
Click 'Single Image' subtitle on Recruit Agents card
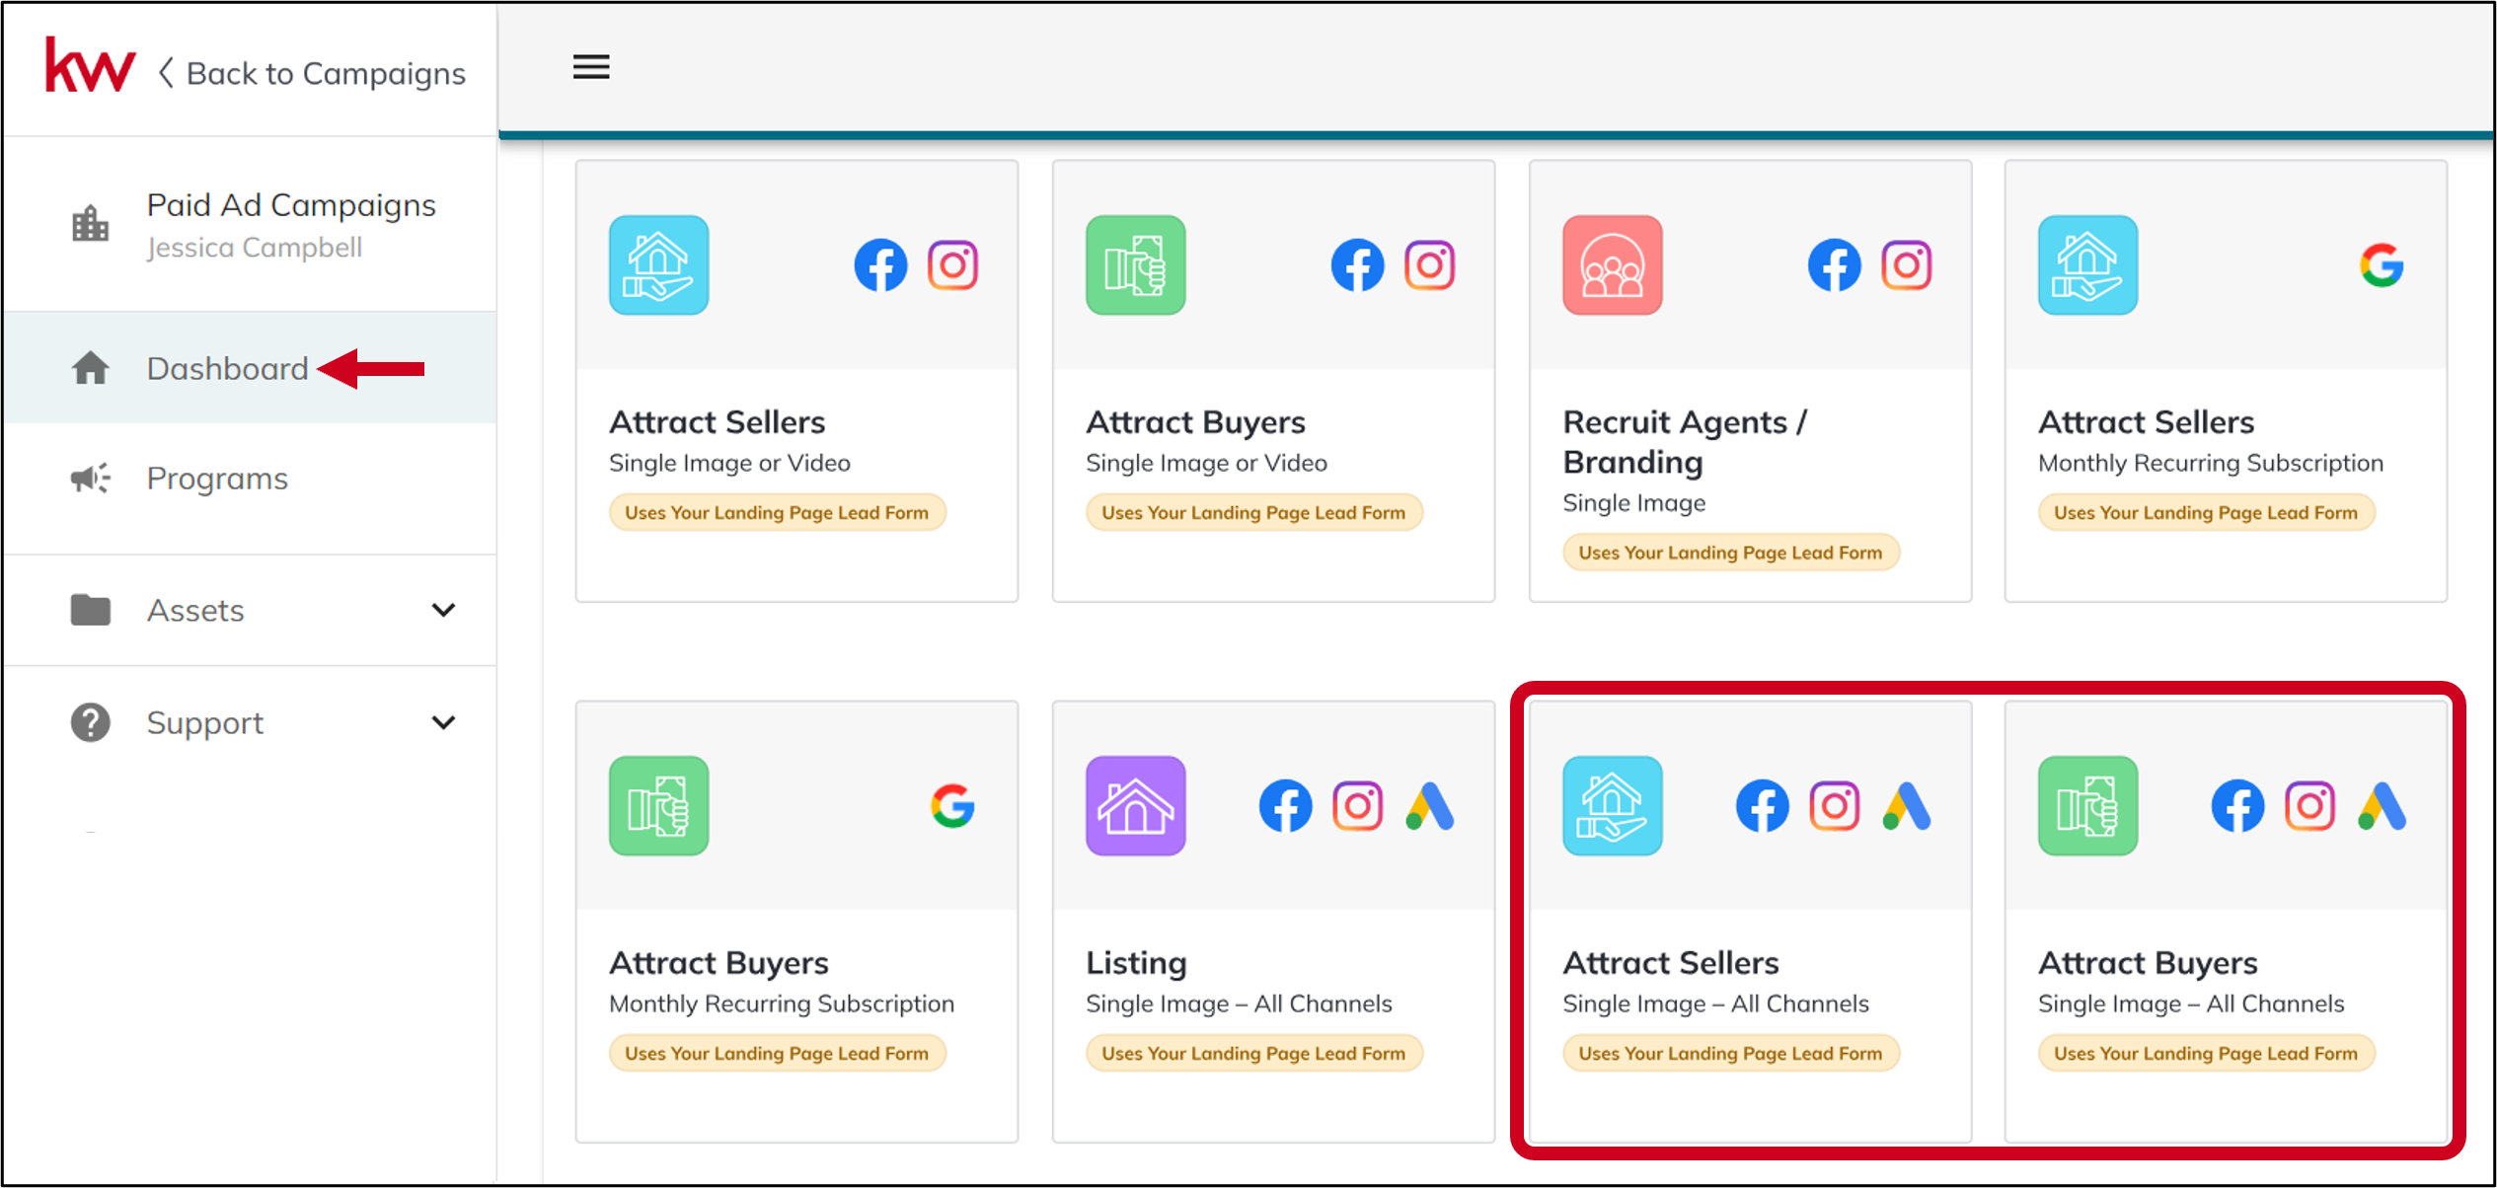(1633, 503)
